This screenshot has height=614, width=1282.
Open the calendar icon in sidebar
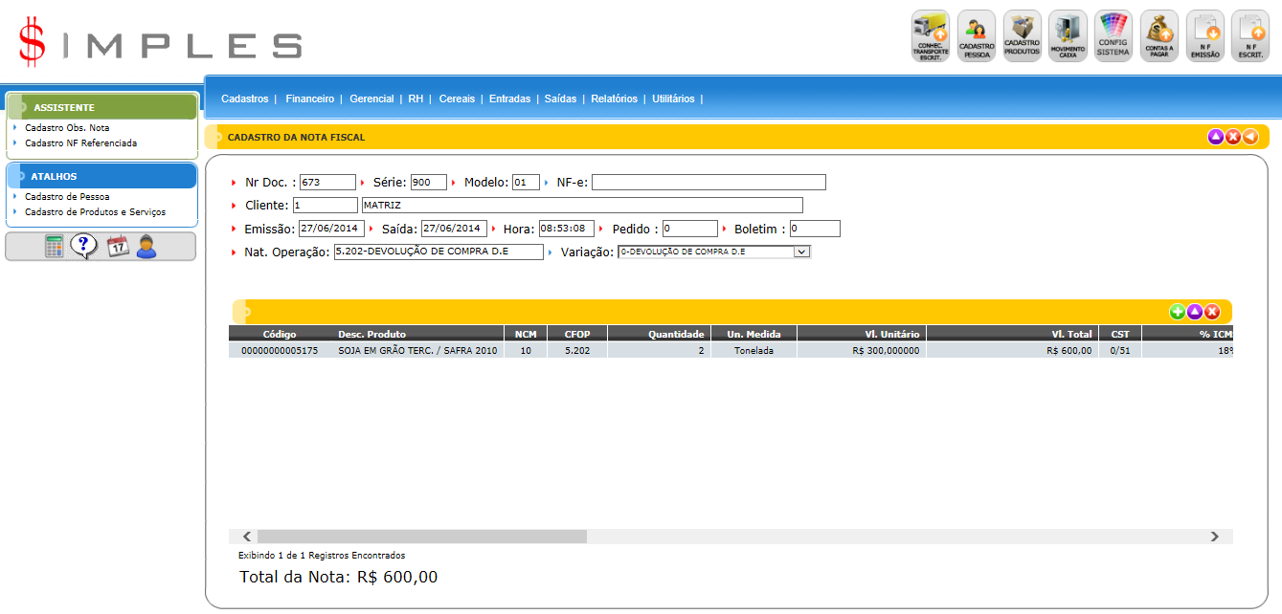click(117, 247)
